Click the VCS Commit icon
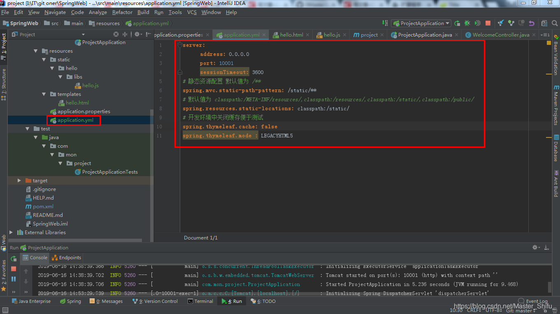This screenshot has height=314, width=560. click(511, 23)
